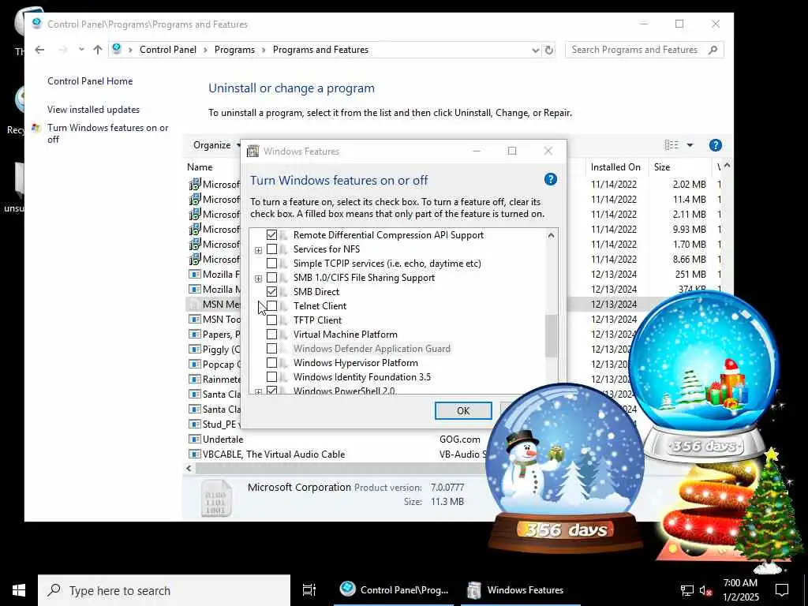The height and width of the screenshot is (606, 808).
Task: Open View installed updates link
Action: coord(93,109)
